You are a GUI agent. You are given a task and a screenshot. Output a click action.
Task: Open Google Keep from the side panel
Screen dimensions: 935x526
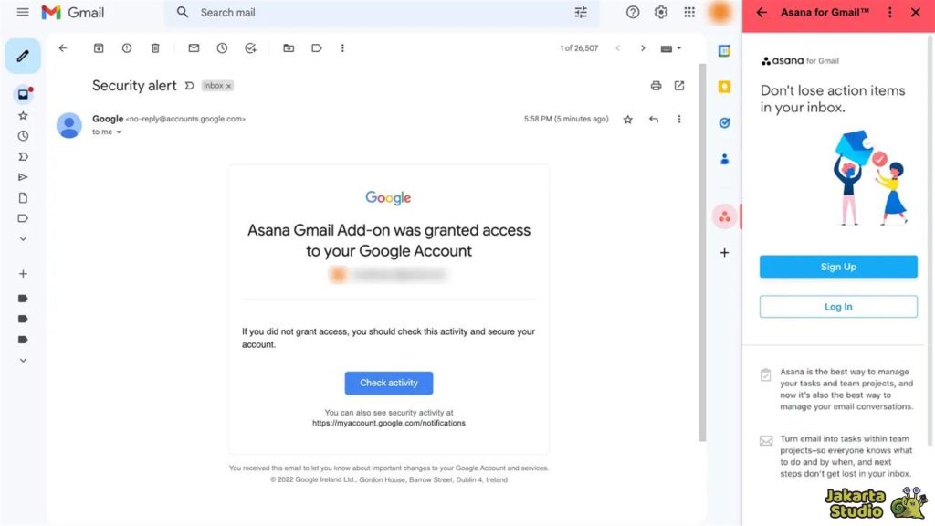coord(724,85)
